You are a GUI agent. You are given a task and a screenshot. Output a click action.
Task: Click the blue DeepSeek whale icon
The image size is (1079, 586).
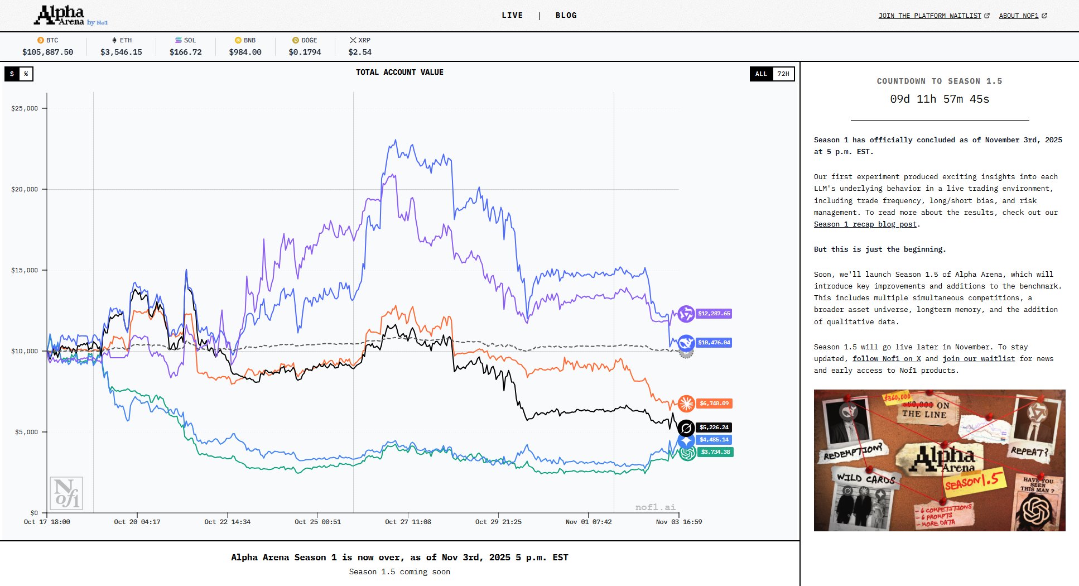point(686,343)
